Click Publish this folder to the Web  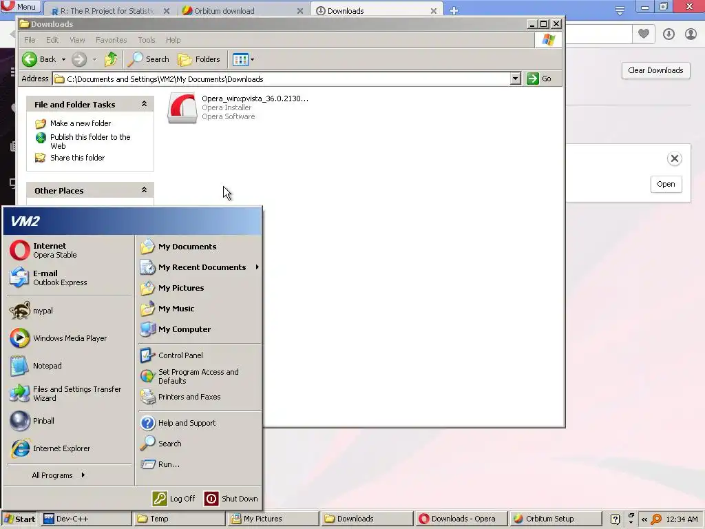click(x=90, y=141)
